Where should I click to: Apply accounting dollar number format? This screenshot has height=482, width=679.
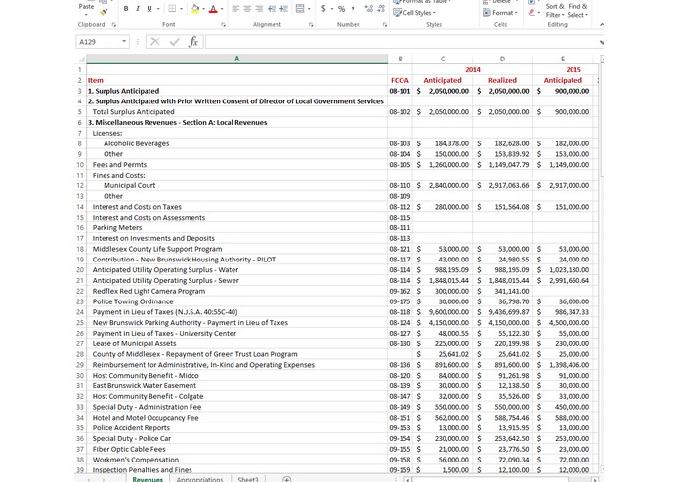tap(323, 8)
